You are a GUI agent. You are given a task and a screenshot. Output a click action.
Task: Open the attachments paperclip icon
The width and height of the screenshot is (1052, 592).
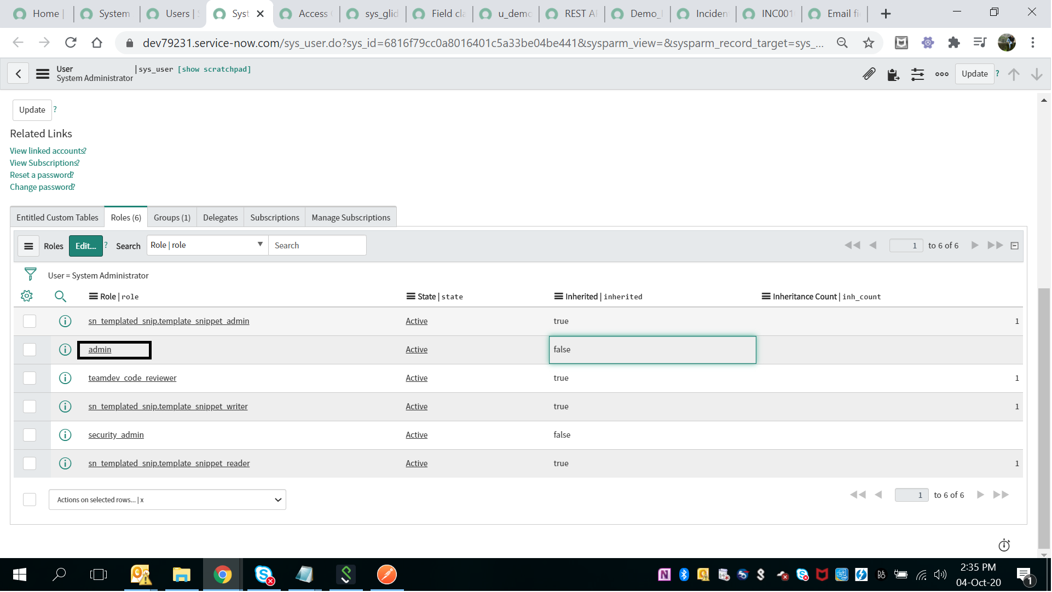point(869,74)
